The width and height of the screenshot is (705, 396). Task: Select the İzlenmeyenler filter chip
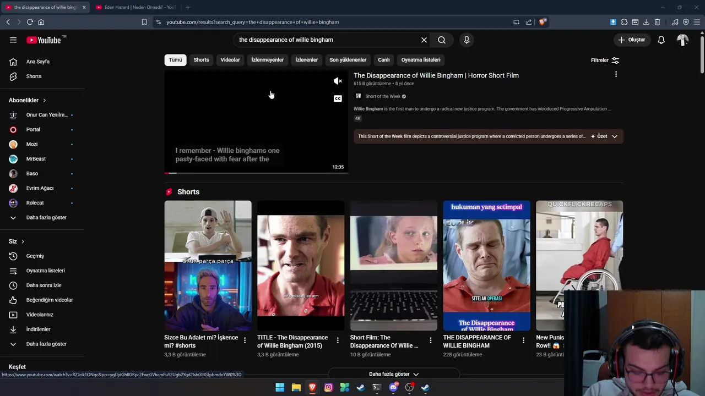pos(267,59)
